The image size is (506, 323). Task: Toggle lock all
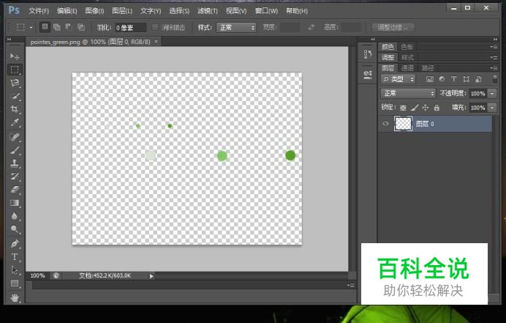(x=437, y=108)
